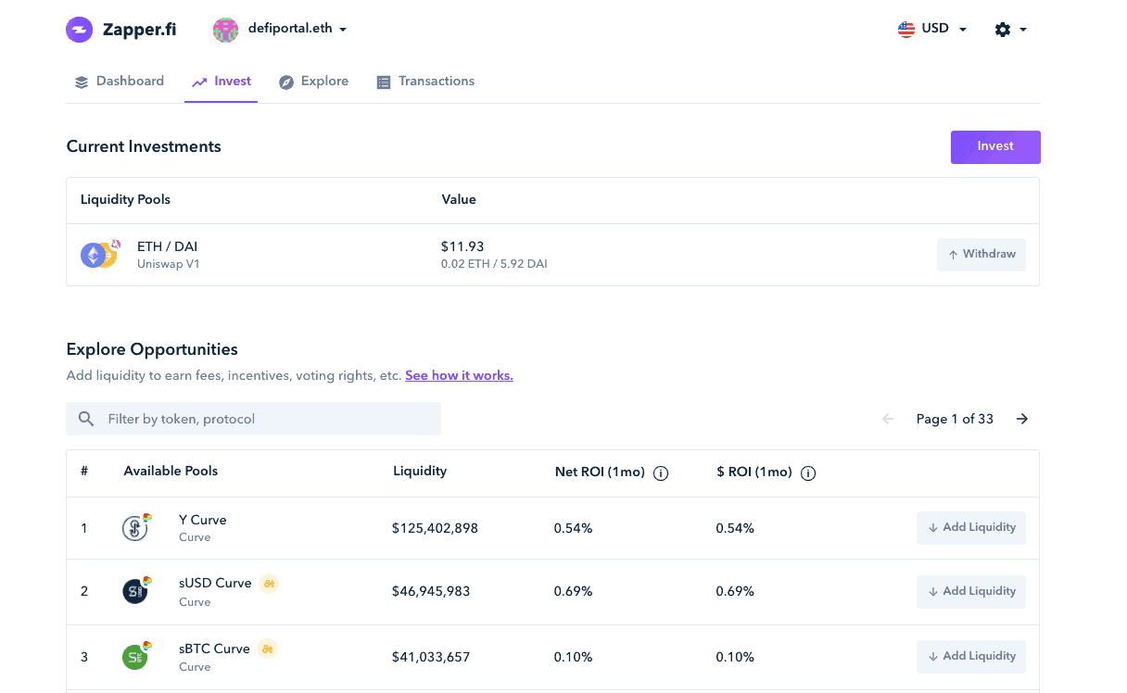Add Liquidity to sBTC Curve pool
The width and height of the screenshot is (1127, 693).
tap(971, 656)
